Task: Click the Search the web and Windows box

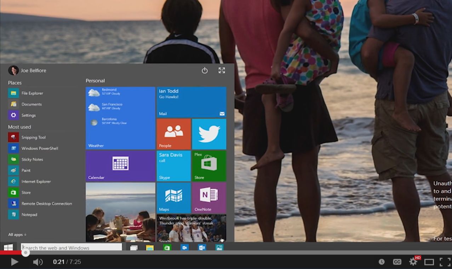Action: [x=71, y=248]
